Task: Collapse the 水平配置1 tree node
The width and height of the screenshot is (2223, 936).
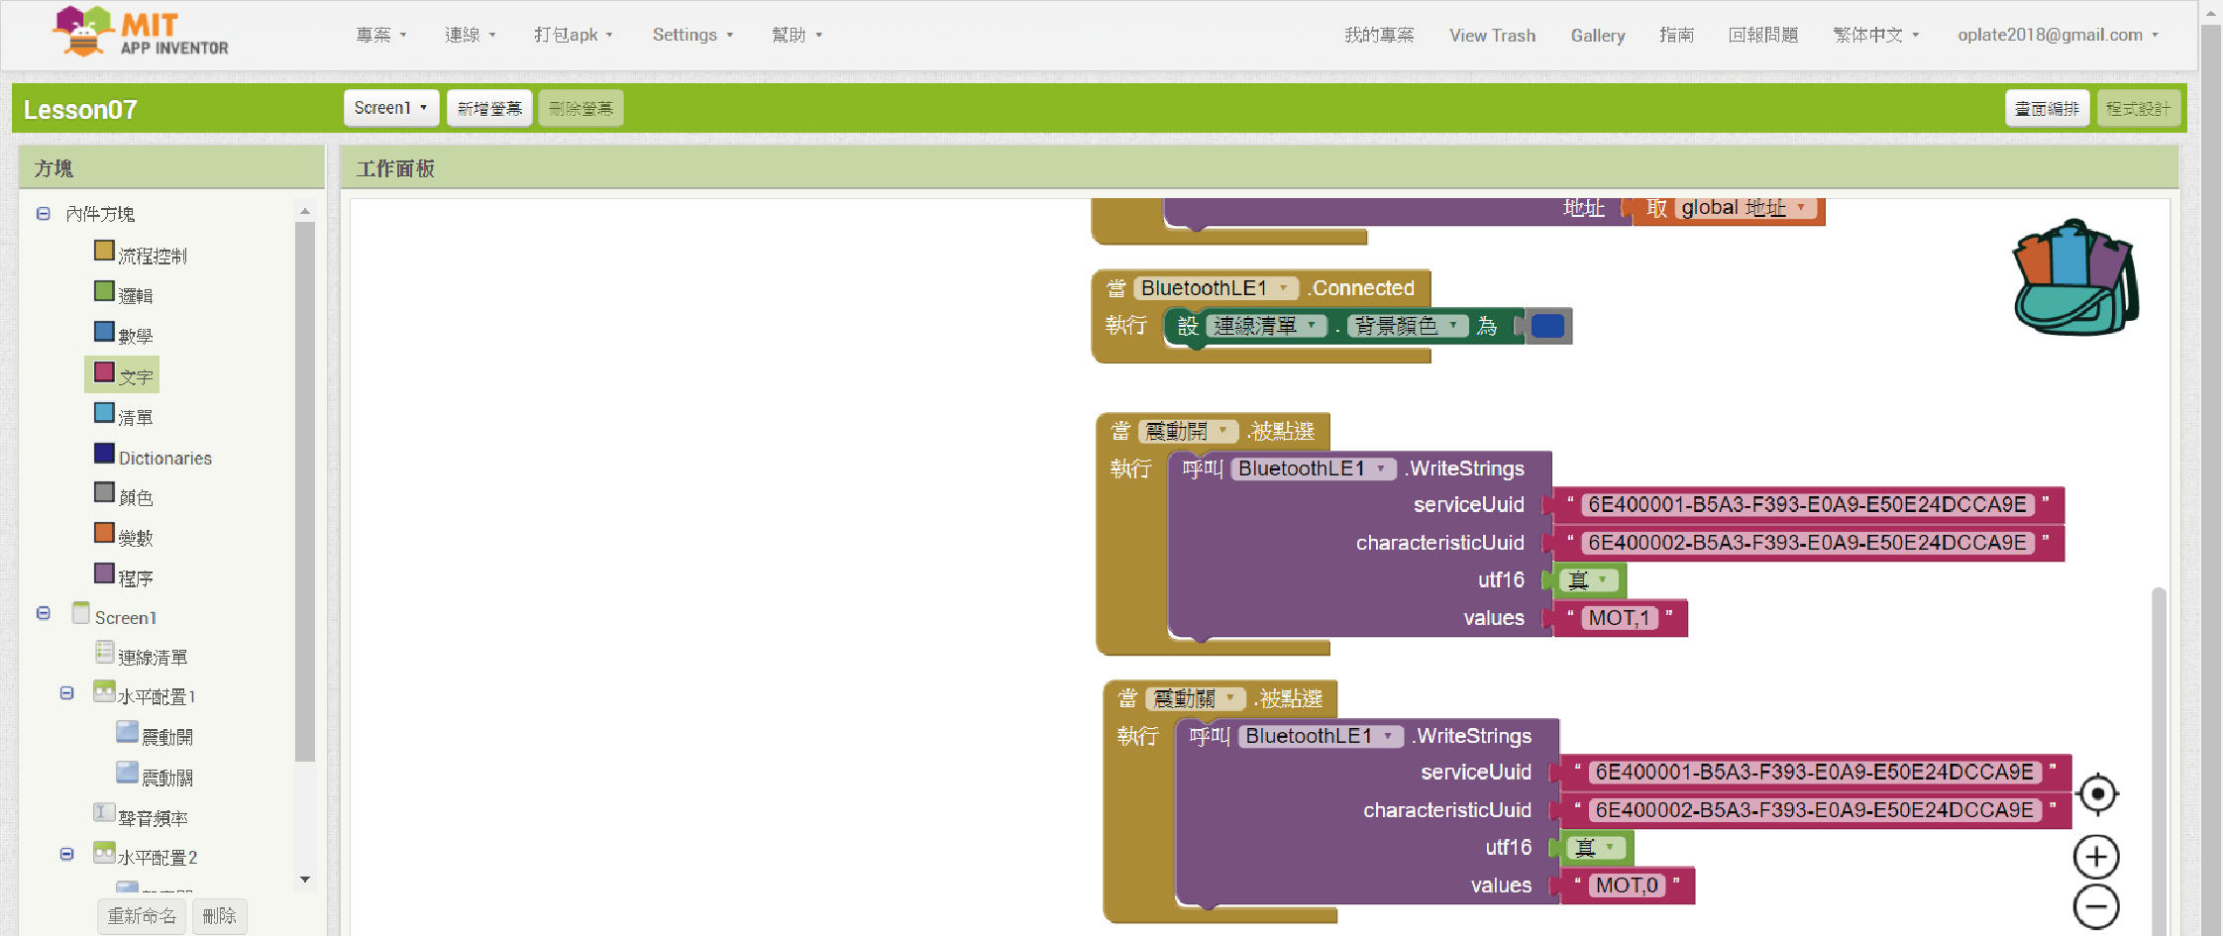Action: point(66,693)
